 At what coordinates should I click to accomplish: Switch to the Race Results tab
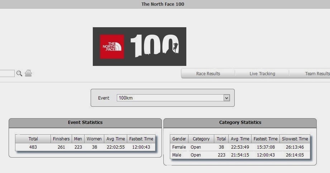pos(208,74)
